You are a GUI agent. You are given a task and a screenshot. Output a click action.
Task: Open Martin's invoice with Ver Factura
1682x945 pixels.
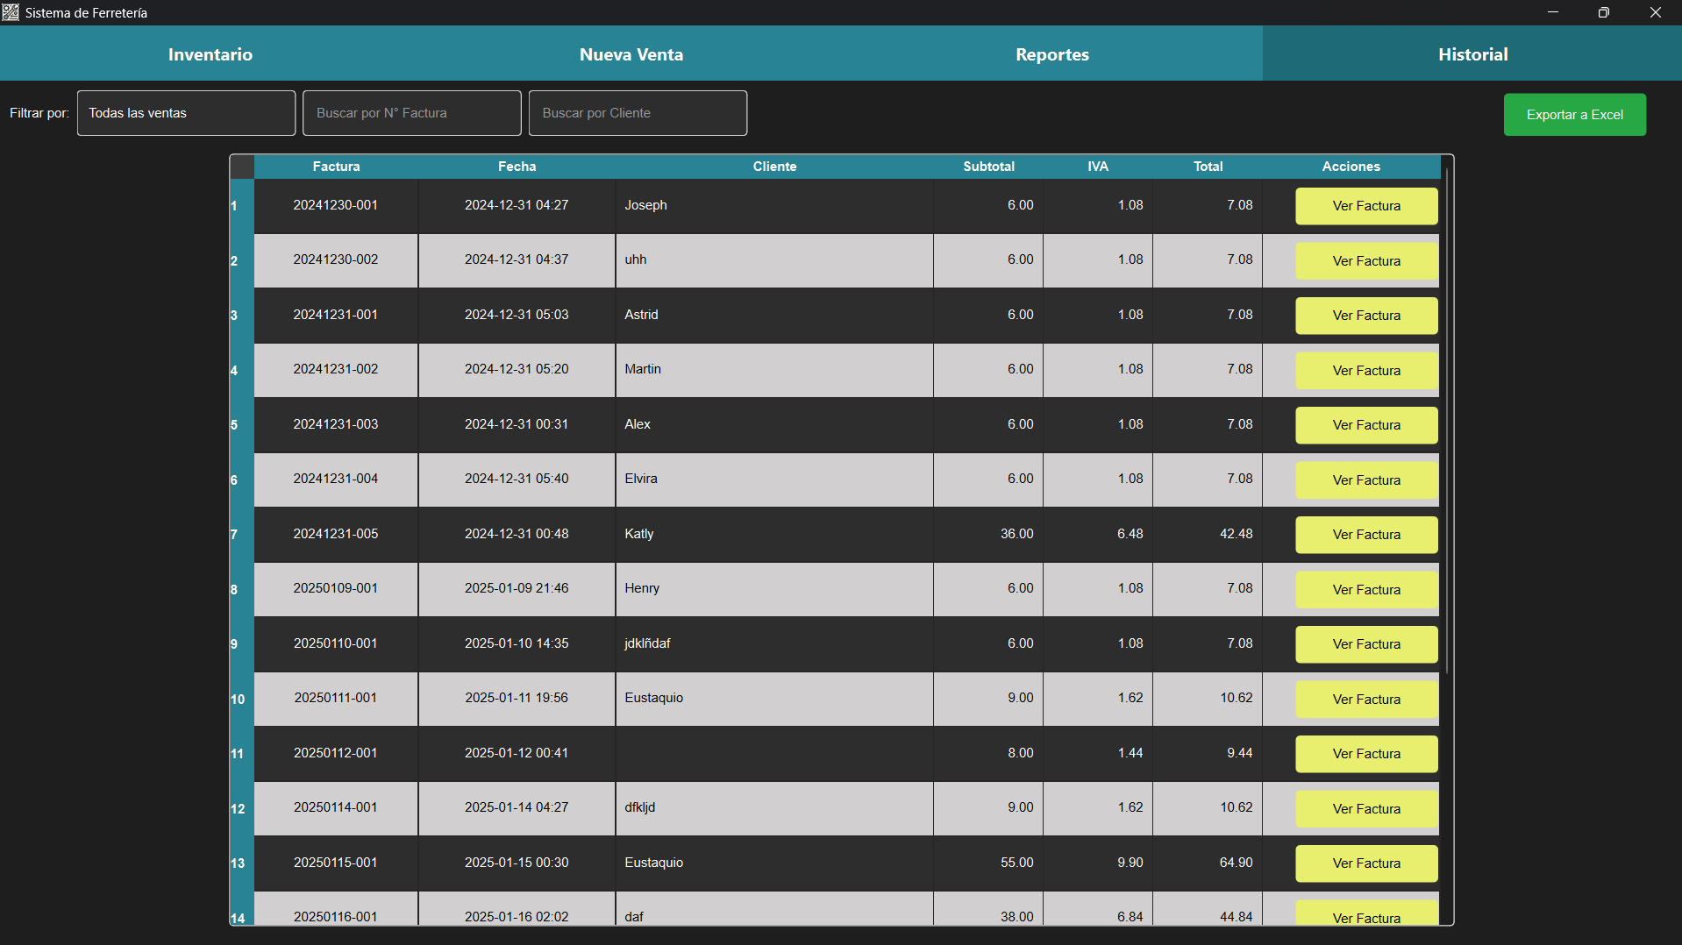(x=1365, y=370)
